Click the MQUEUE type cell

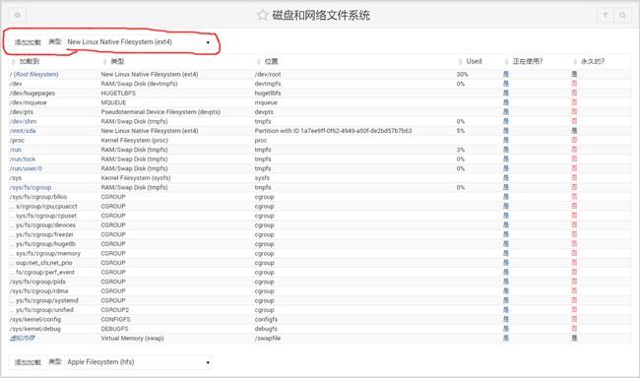(x=113, y=102)
